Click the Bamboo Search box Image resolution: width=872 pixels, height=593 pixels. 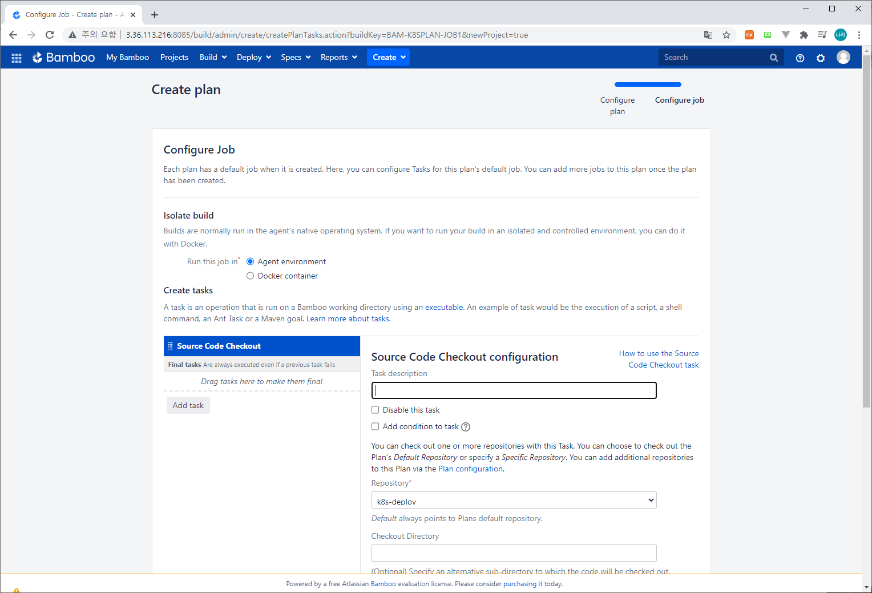720,57
